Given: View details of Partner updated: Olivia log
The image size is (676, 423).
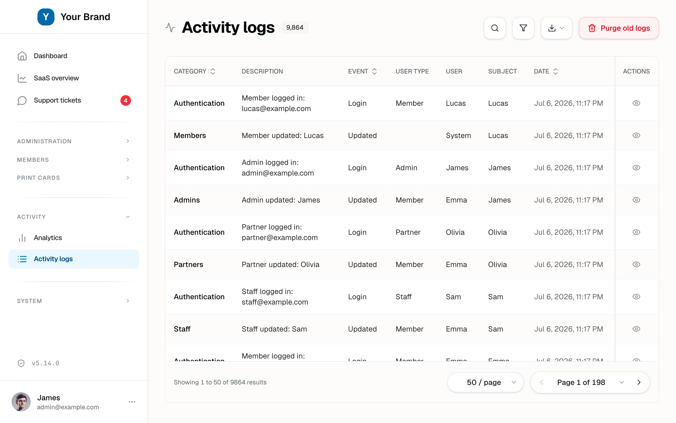Looking at the screenshot, I should pos(636,264).
